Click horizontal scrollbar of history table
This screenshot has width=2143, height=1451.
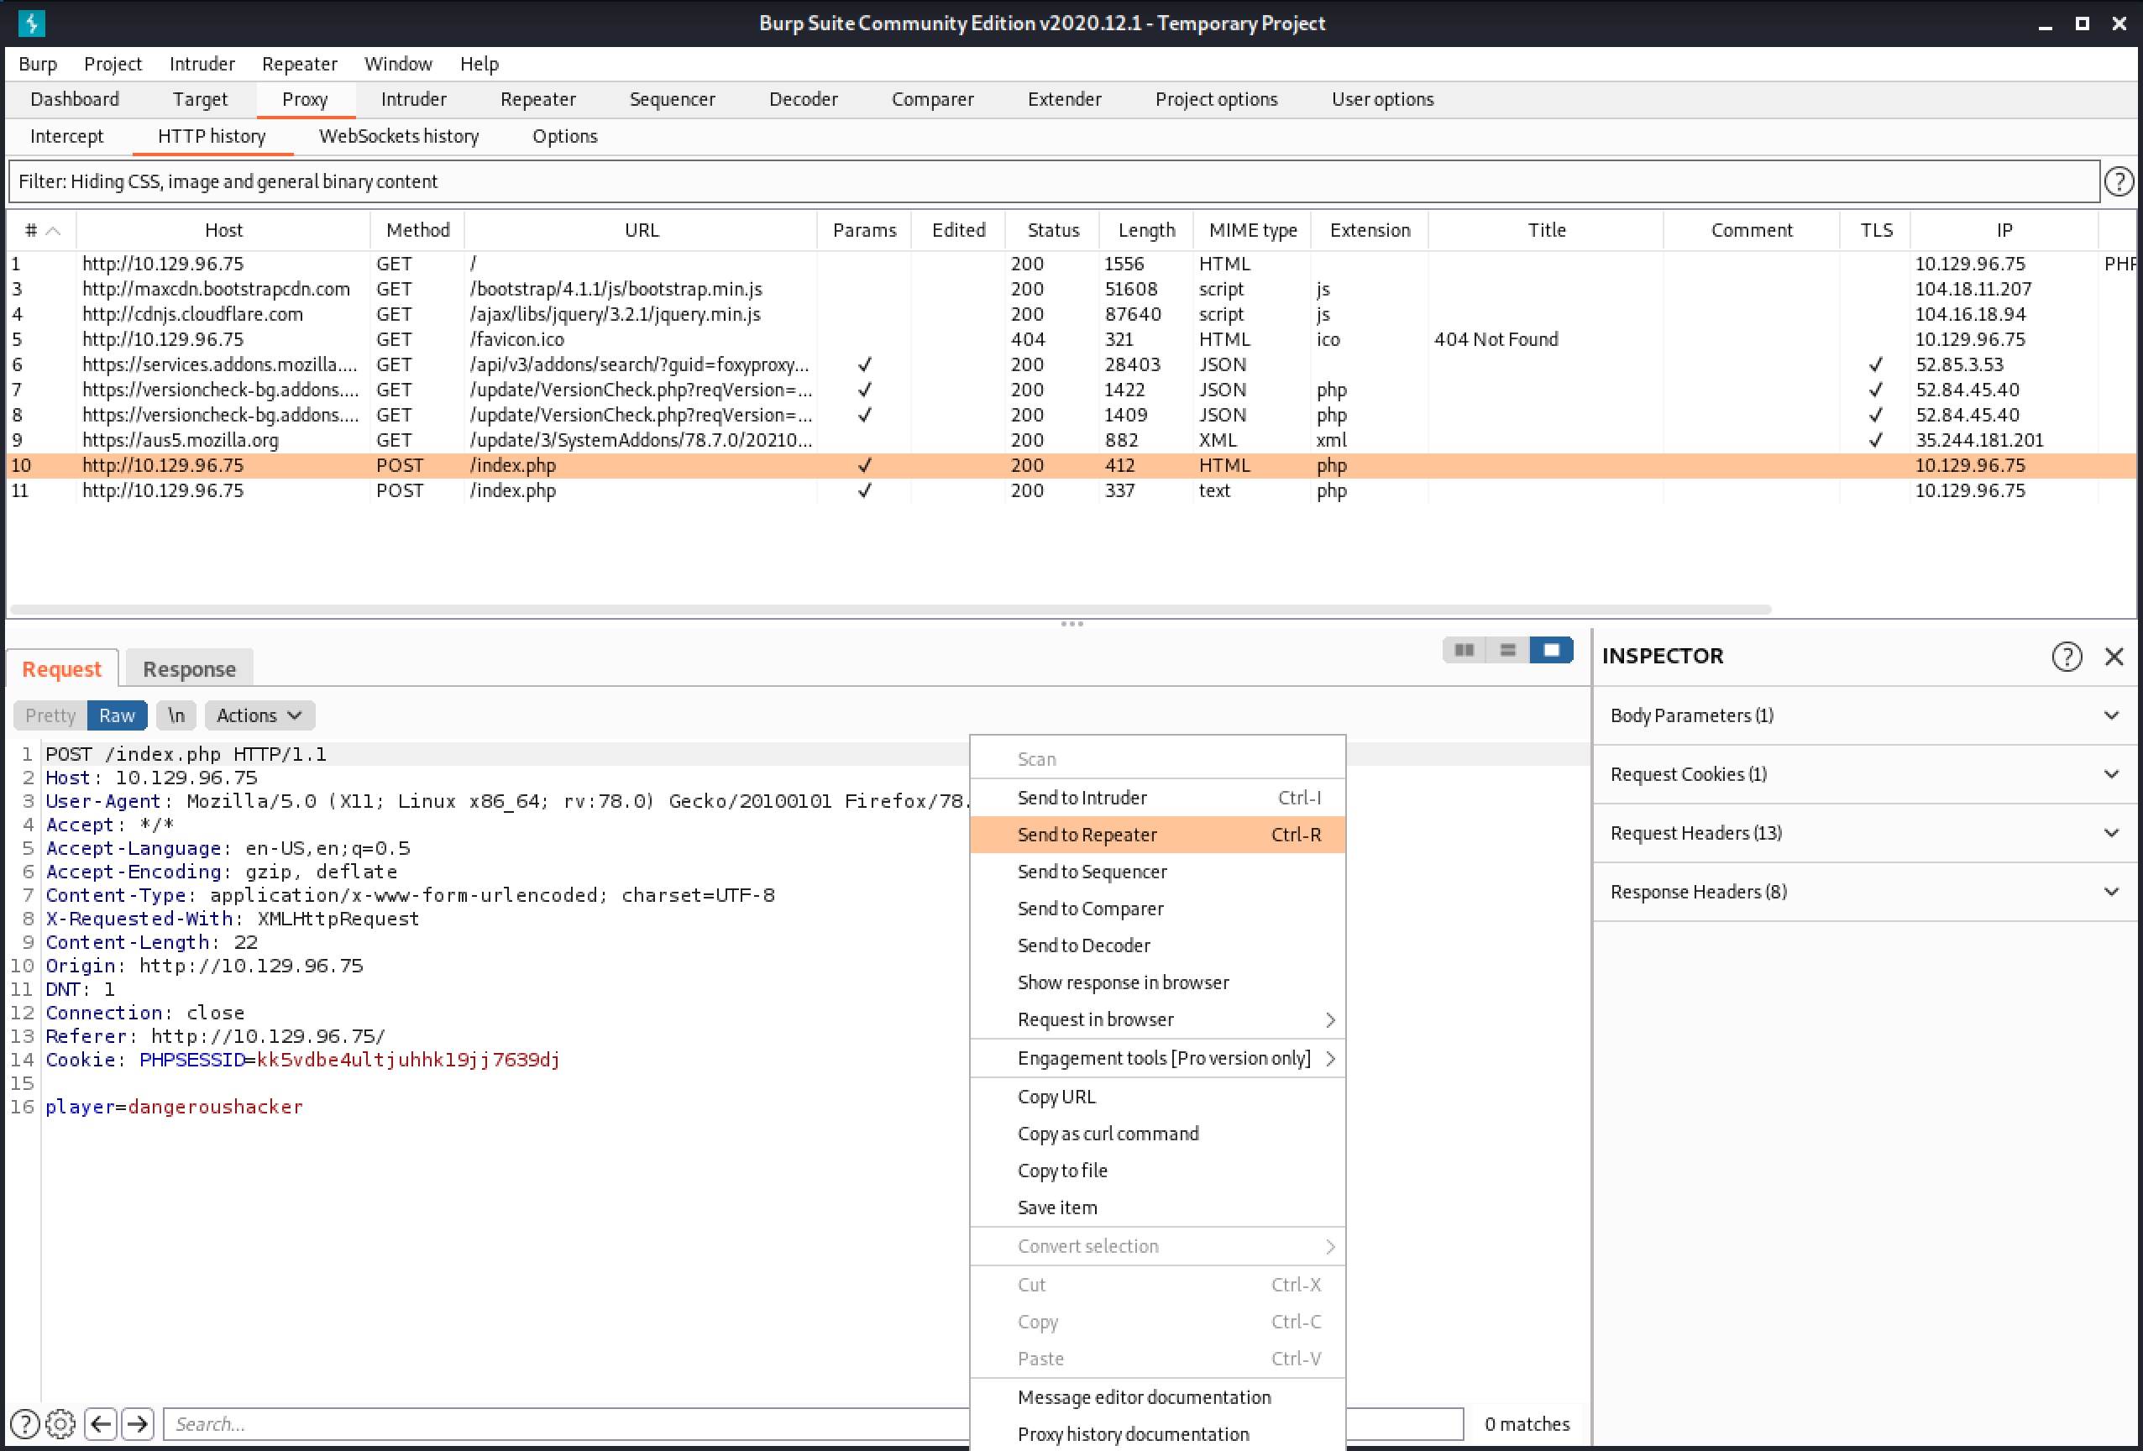click(x=891, y=610)
